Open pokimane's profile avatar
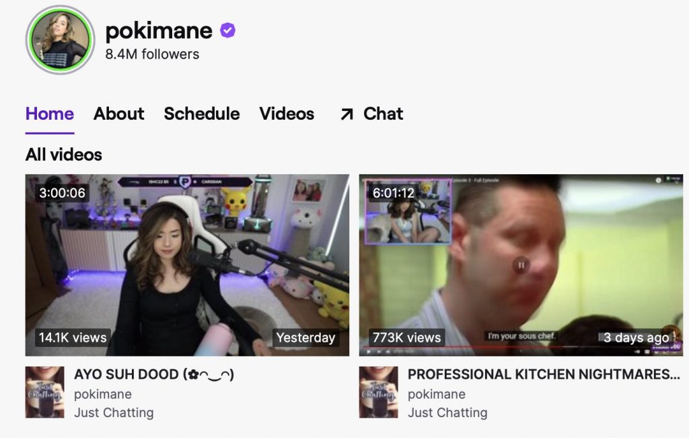This screenshot has height=438, width=689. pyautogui.click(x=60, y=40)
